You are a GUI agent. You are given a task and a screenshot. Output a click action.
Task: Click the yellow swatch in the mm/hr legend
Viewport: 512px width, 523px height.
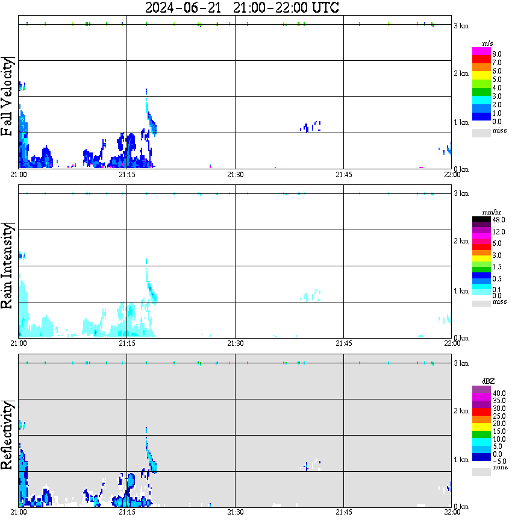point(481,258)
